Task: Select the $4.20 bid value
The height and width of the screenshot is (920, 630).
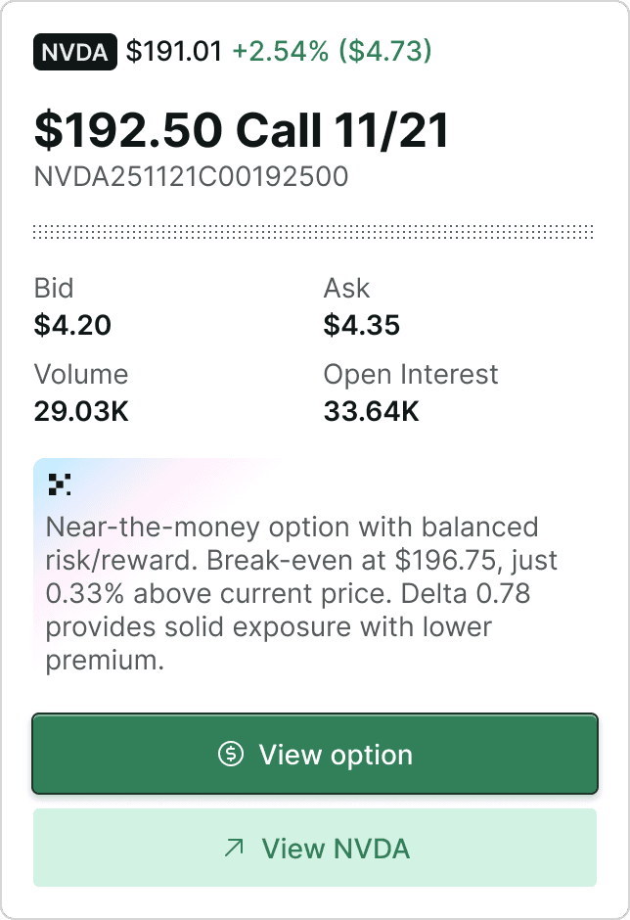Action: (x=72, y=324)
